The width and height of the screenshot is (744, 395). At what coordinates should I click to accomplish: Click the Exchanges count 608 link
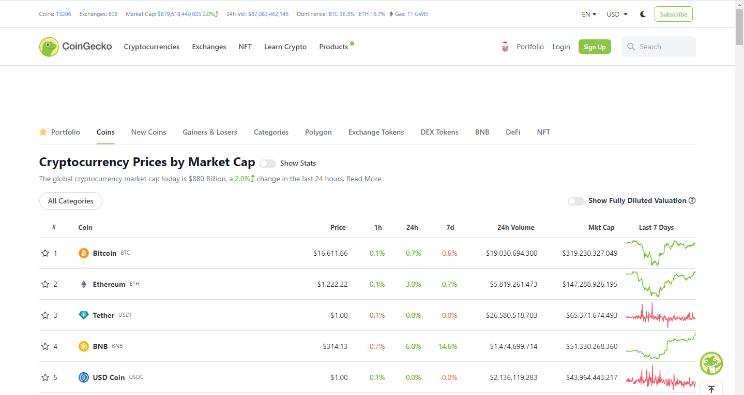tap(113, 14)
